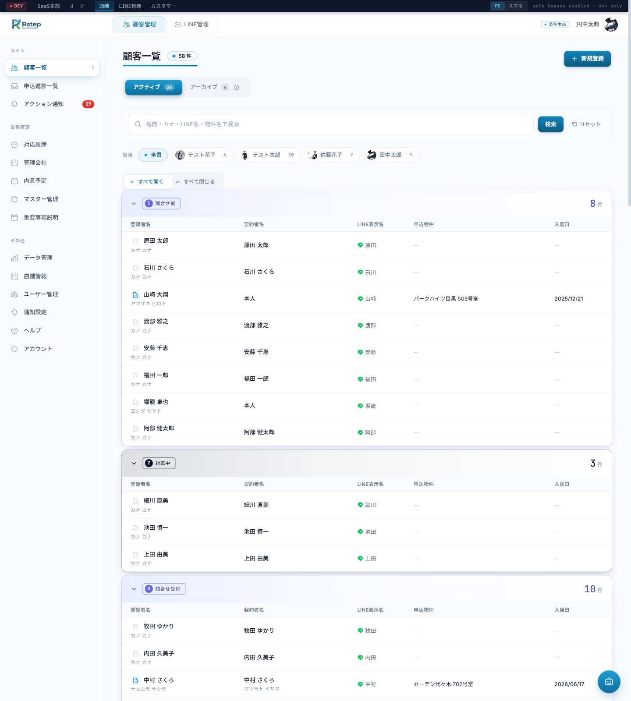Click the 対応中 status badge

click(159, 464)
